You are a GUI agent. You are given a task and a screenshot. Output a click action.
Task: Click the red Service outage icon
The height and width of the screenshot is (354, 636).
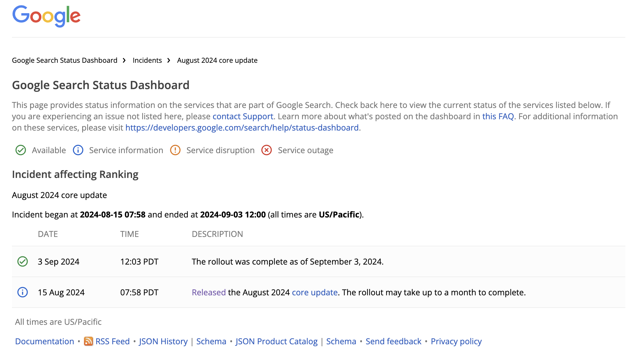coord(266,150)
